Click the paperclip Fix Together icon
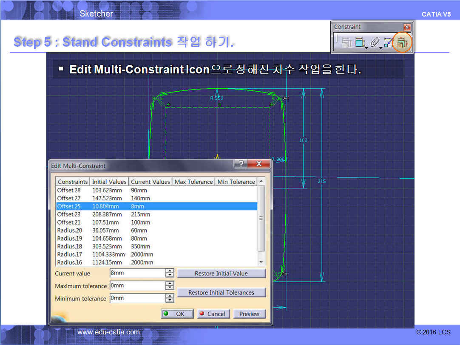 click(x=374, y=42)
